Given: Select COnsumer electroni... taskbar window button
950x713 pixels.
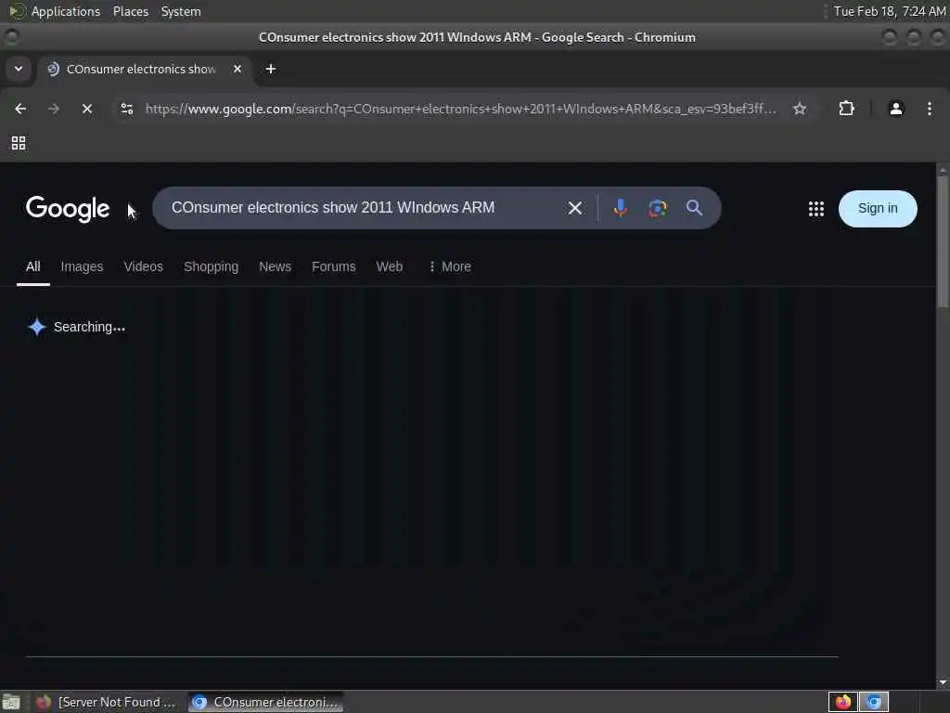Looking at the screenshot, I should 265,702.
